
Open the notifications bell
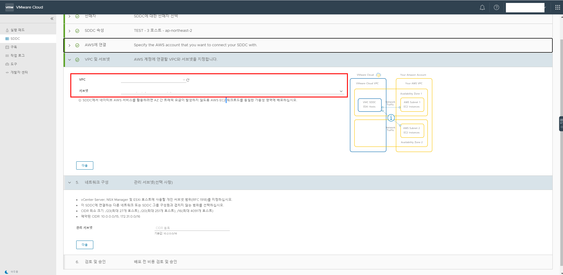click(482, 7)
